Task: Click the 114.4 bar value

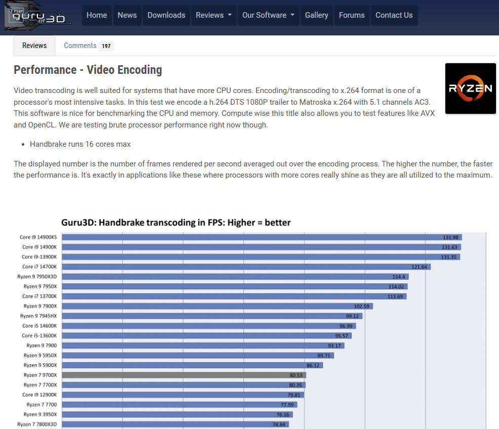Action: coord(399,277)
